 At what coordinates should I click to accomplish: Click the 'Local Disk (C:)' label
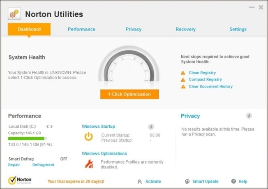[x=22, y=127]
